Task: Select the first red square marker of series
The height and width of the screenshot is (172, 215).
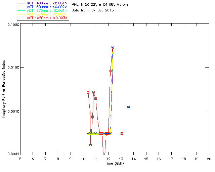Action: coord(88,93)
